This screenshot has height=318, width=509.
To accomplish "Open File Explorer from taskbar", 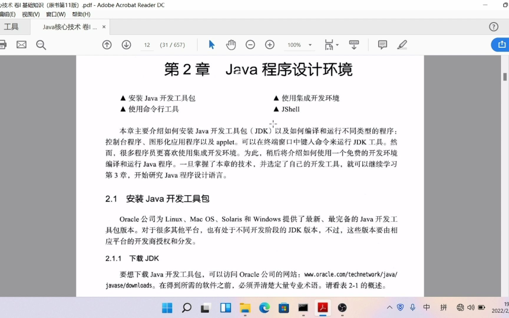I will click(x=245, y=308).
